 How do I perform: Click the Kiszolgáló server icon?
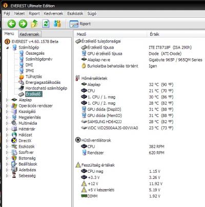pyautogui.click(x=14, y=111)
